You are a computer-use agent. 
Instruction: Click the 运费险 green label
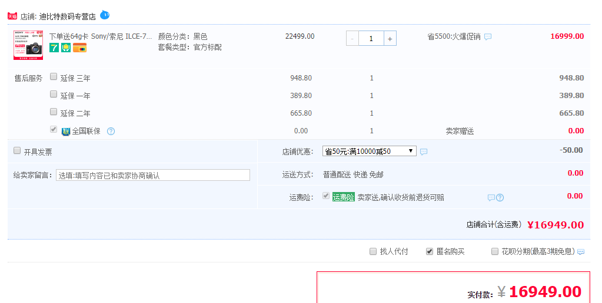click(343, 198)
